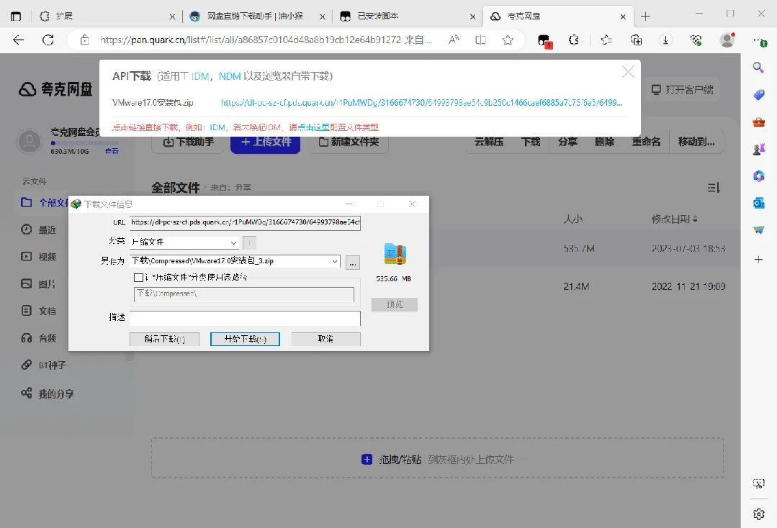Click 移动到 in file toolbar

point(697,142)
